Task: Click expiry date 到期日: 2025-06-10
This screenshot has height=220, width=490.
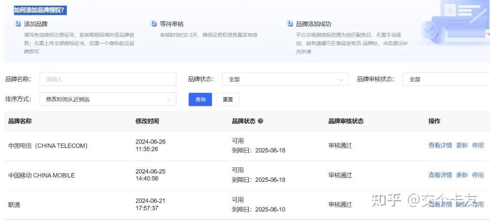Action: coord(258,210)
